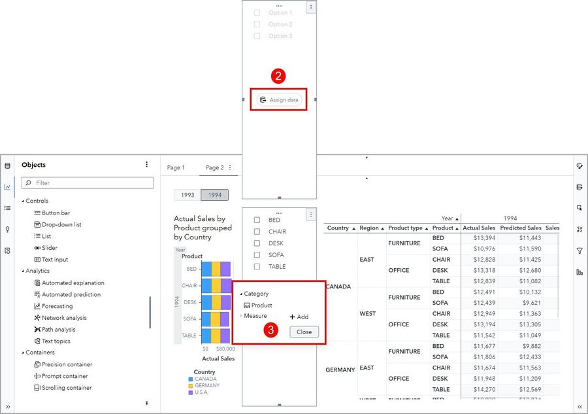
Task: Open the Filters funnel icon on right sidebar
Action: point(580,250)
